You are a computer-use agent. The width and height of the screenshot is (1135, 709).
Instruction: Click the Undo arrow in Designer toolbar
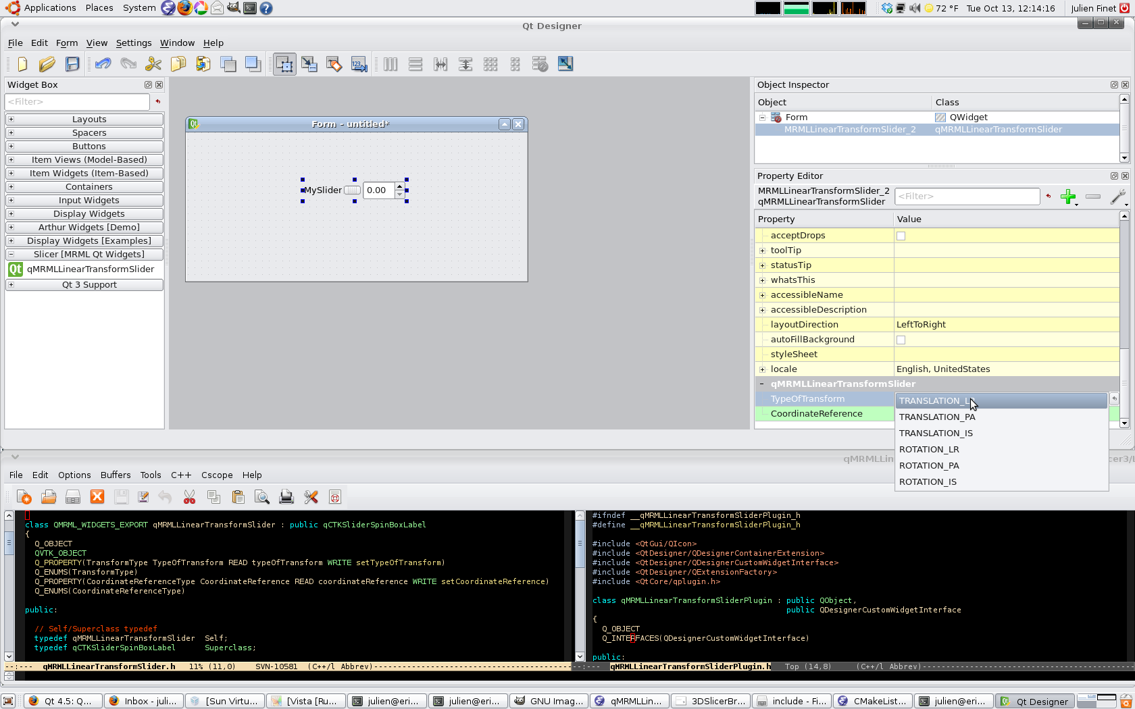tap(103, 64)
